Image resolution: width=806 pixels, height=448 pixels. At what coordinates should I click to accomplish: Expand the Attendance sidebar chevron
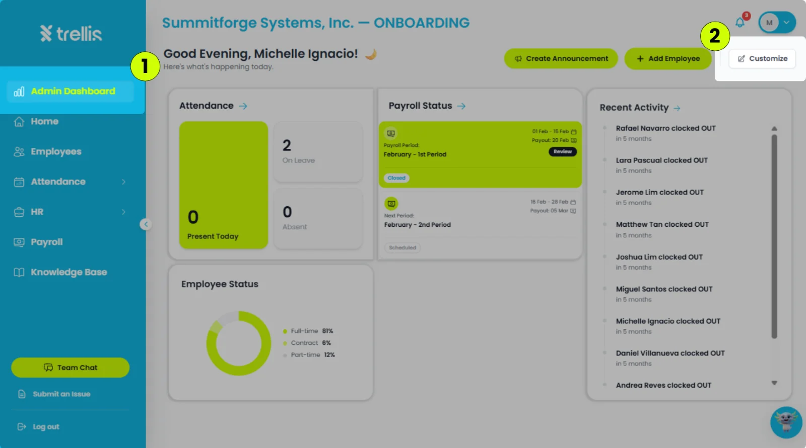(x=123, y=182)
